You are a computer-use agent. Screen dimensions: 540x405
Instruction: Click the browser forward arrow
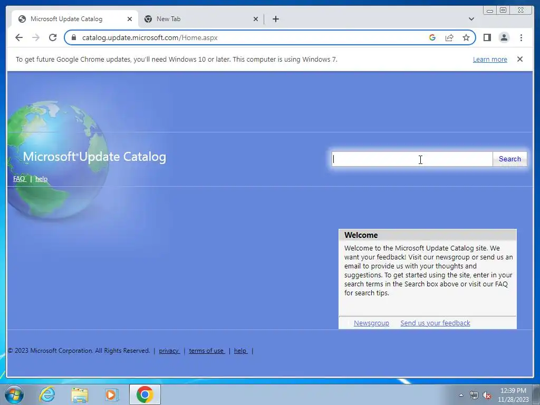(x=36, y=37)
